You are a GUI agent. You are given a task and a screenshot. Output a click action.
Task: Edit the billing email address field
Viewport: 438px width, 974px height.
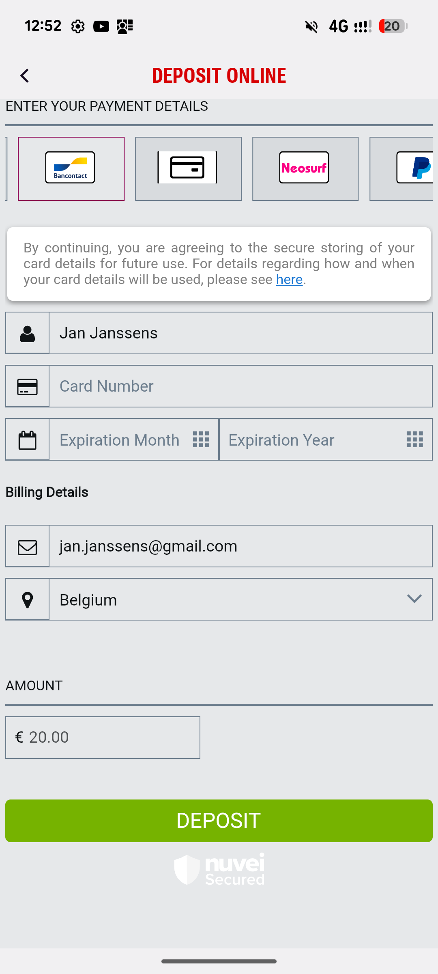[240, 546]
